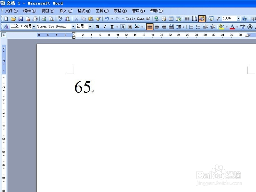
Task: Toggle bold formatting
Action: coord(98,27)
